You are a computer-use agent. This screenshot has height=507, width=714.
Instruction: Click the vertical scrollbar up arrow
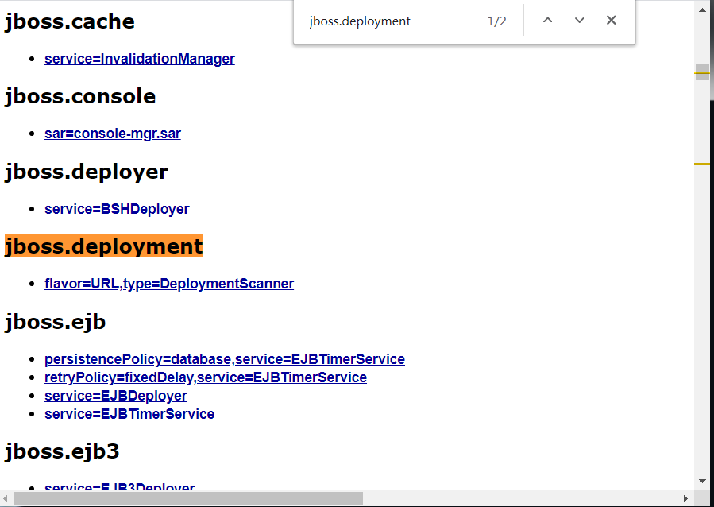(x=702, y=10)
